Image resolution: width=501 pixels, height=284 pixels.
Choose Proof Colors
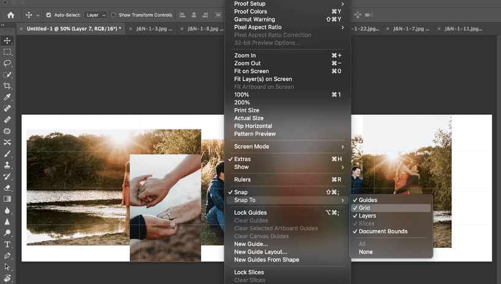click(286, 12)
